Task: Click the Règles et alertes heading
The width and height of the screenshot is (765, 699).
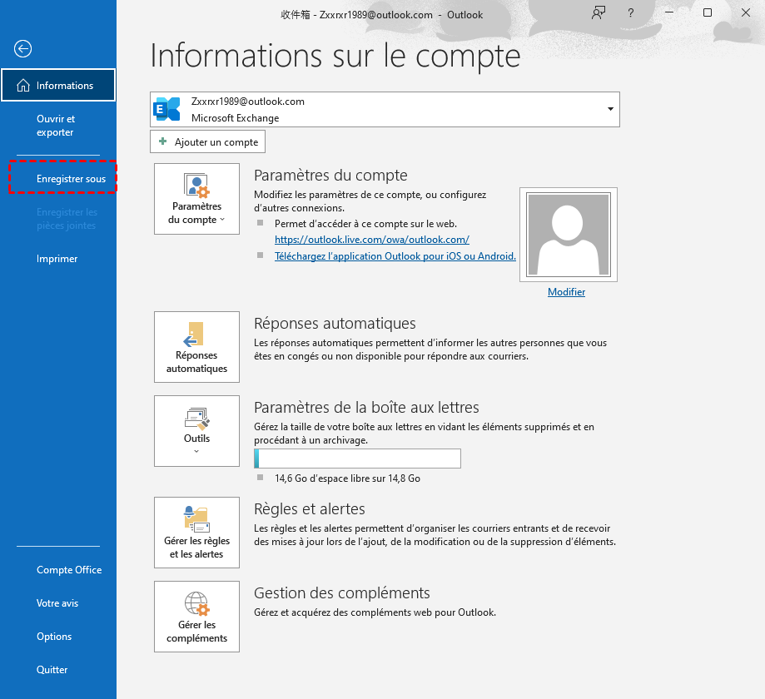Action: (x=310, y=508)
